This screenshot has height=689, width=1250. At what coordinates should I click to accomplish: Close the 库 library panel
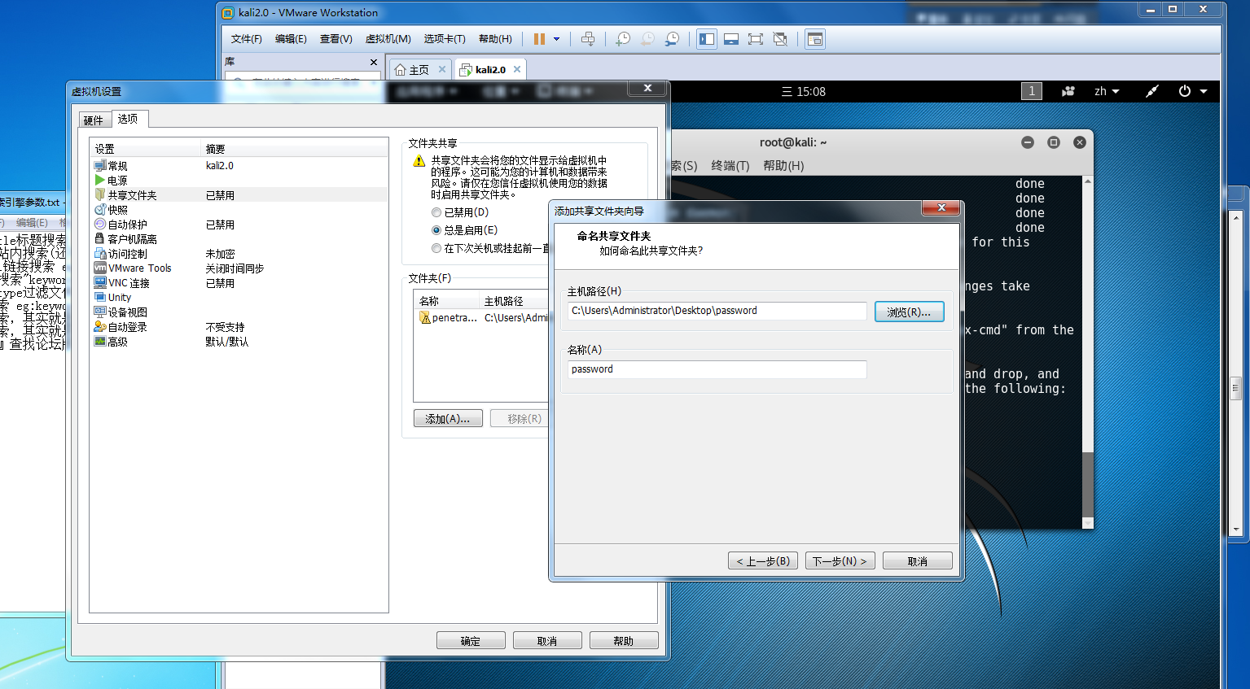(x=374, y=62)
